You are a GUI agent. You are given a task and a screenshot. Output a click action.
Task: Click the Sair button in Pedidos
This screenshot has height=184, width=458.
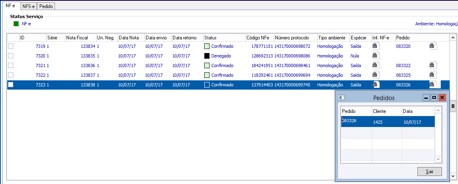(430, 172)
